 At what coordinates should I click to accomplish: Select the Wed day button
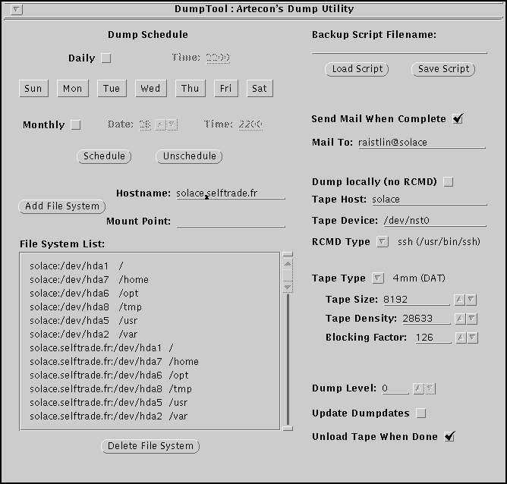point(150,88)
